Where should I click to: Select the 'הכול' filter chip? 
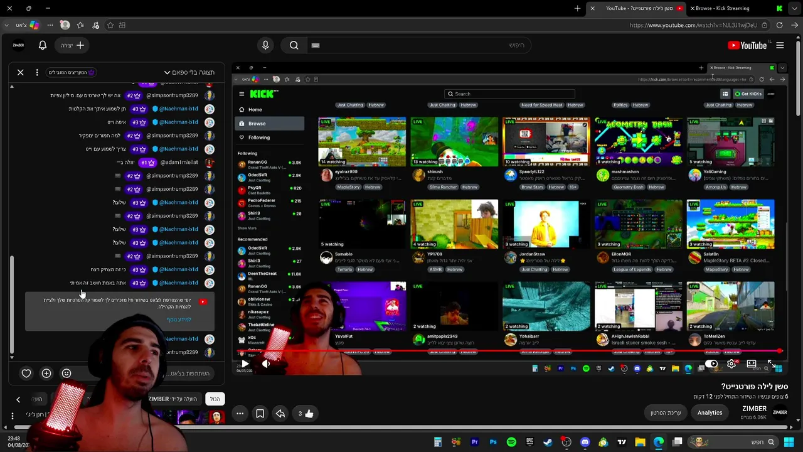(x=215, y=399)
